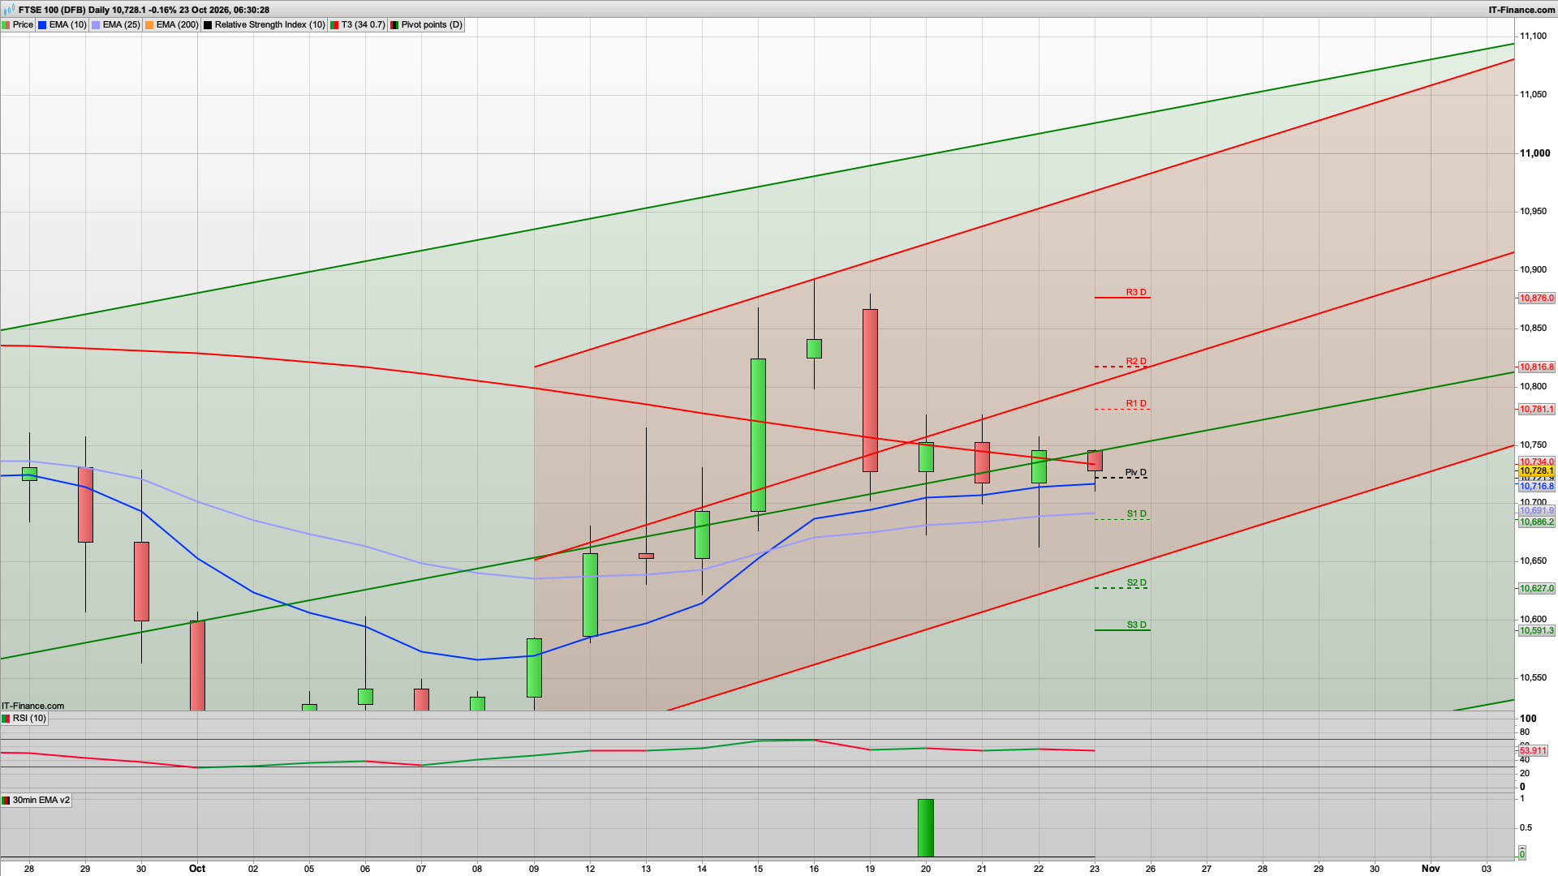Click the yellow 10,728.1 current price tag
The image size is (1558, 876).
point(1537,471)
